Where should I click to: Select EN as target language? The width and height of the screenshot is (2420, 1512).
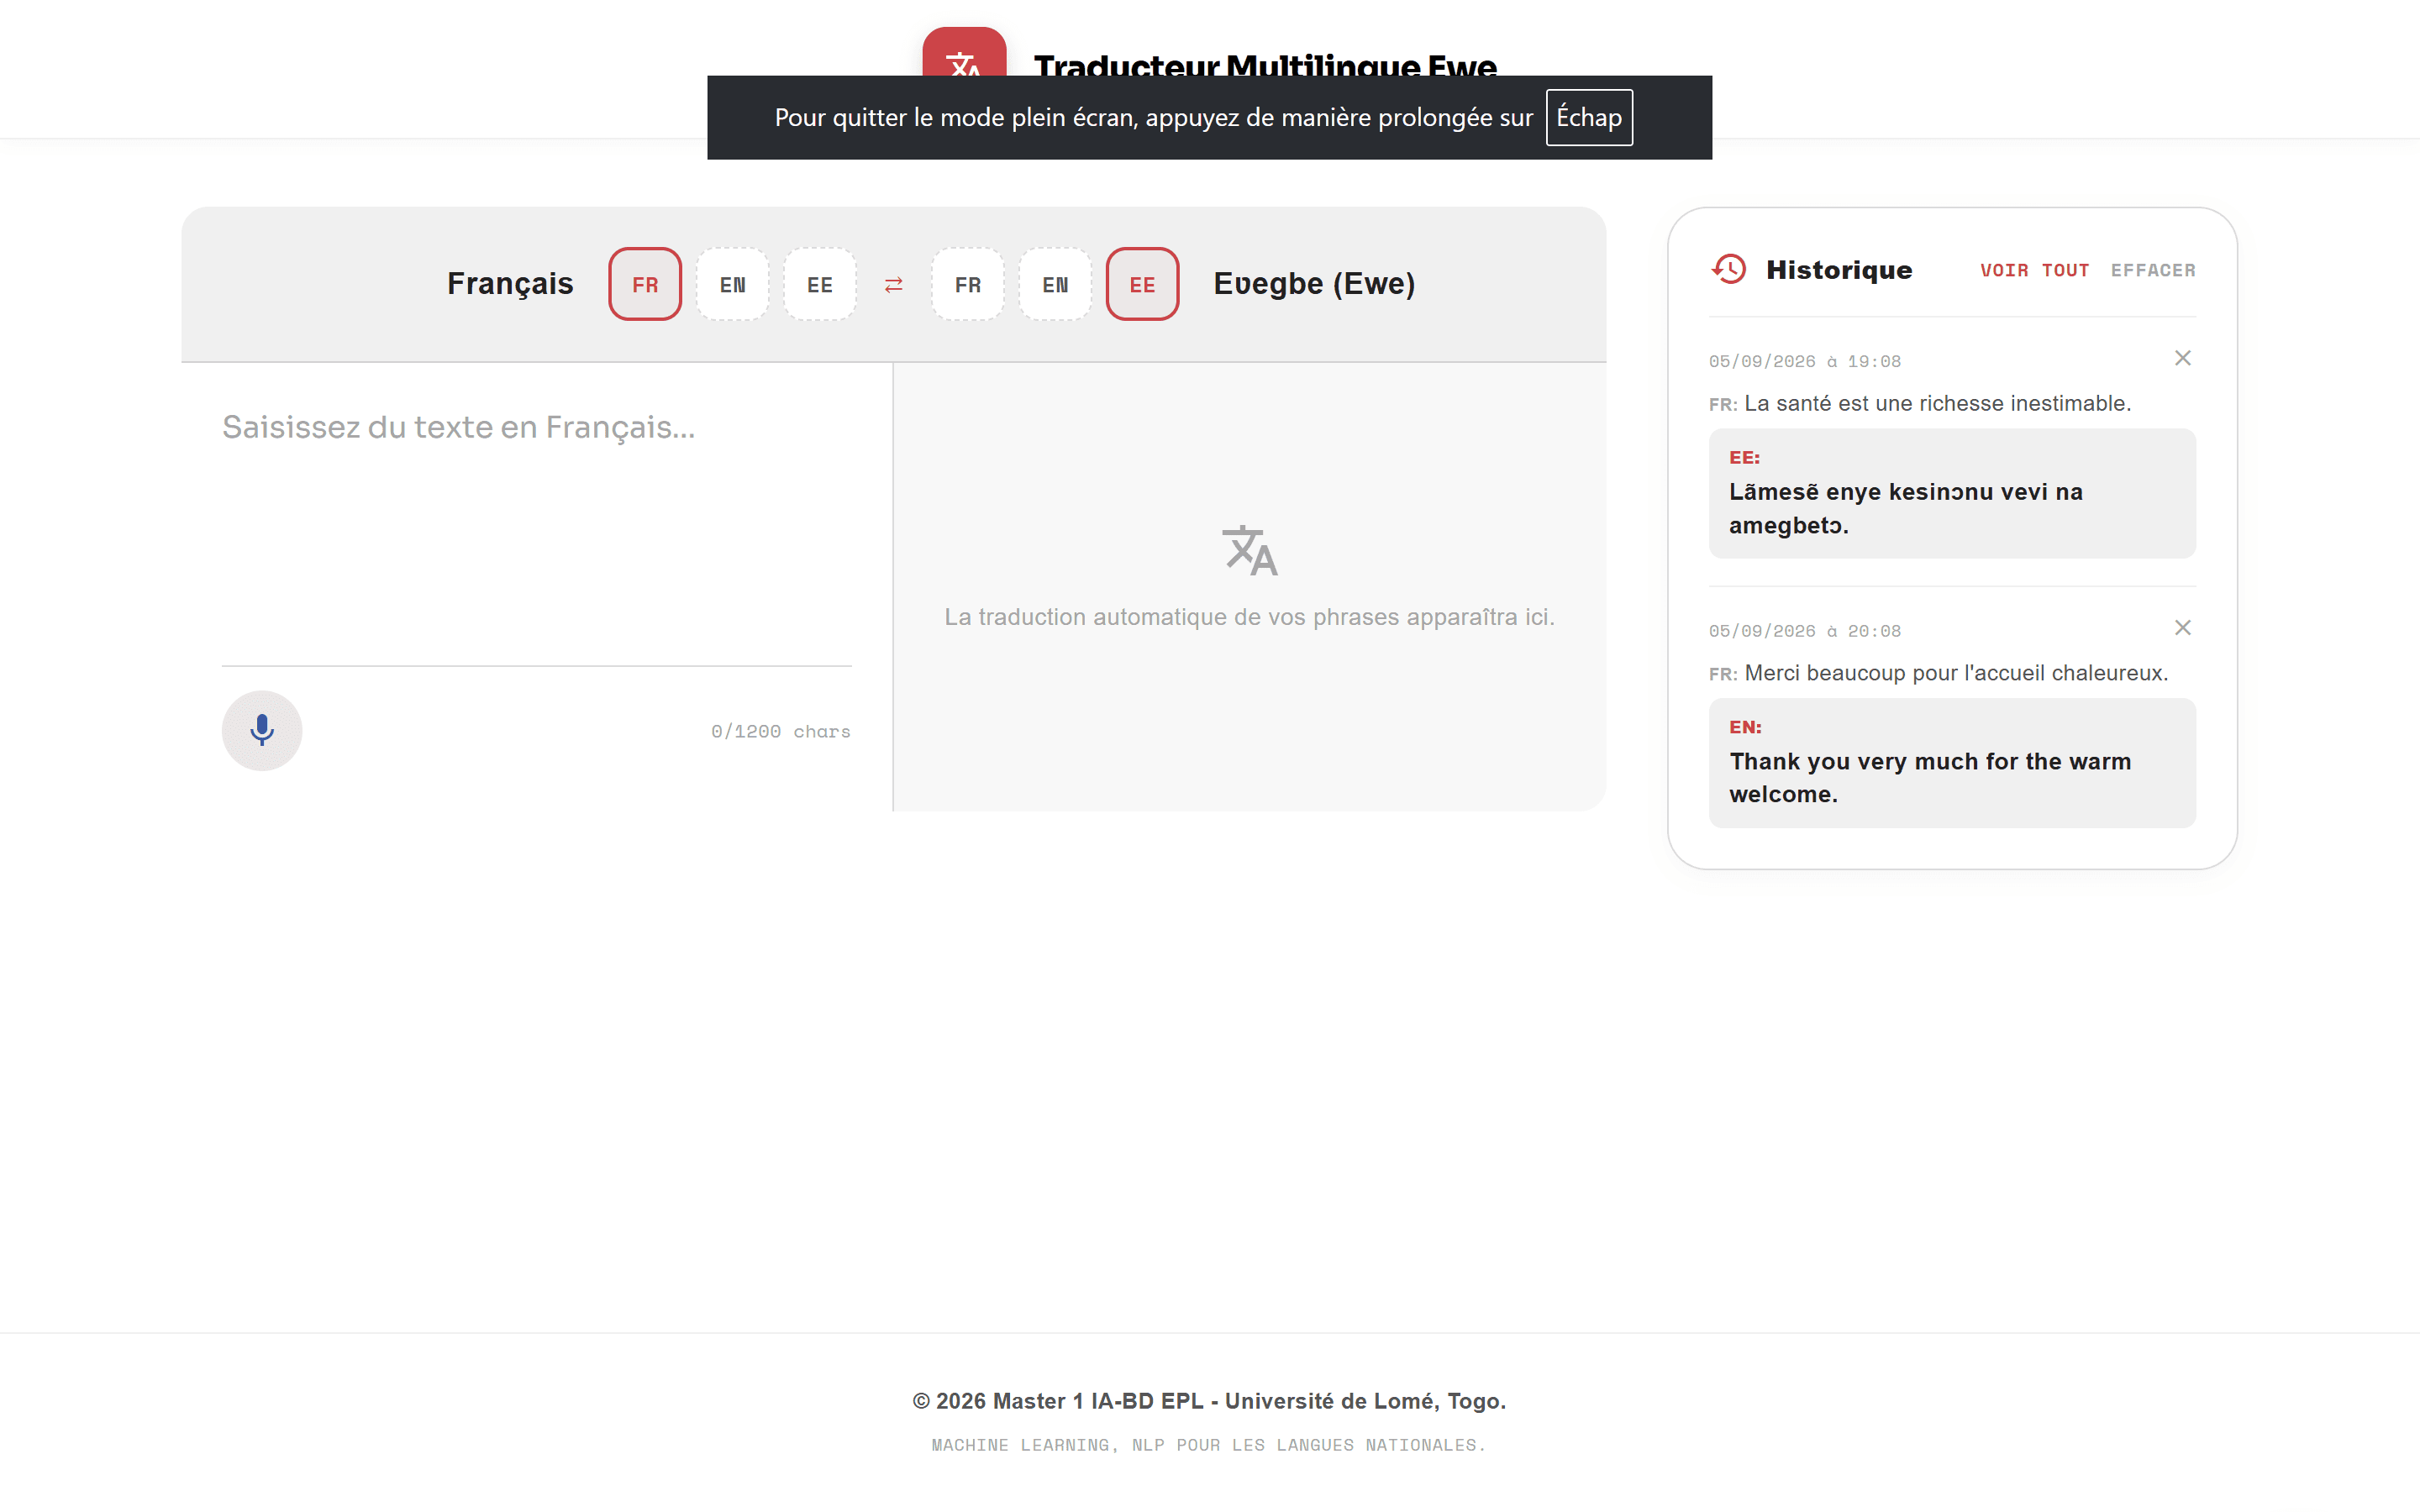1055,284
